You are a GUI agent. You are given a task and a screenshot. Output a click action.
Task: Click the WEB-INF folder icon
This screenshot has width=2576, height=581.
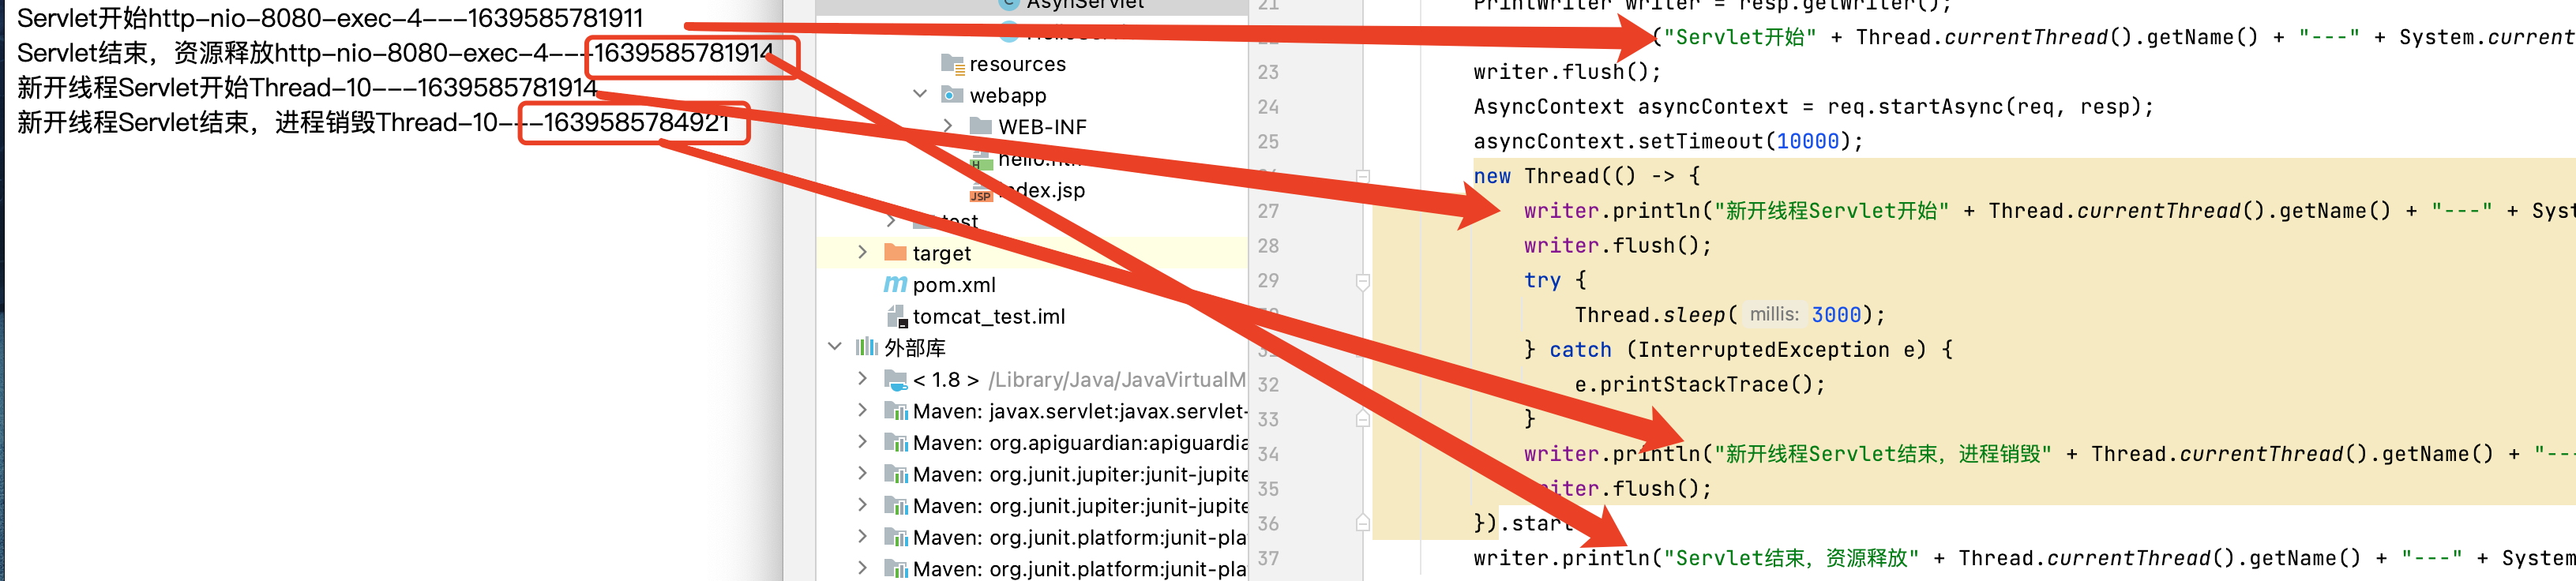point(981,127)
